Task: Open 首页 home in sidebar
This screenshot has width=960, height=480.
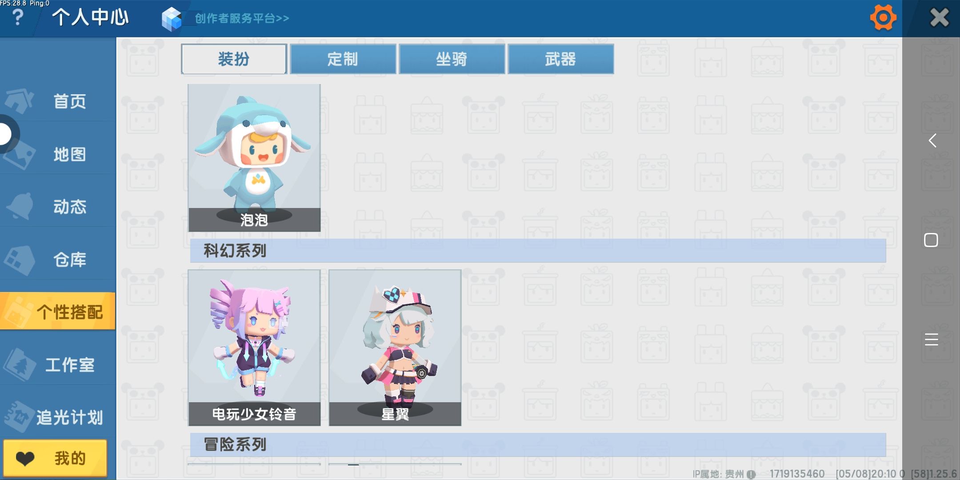Action: pos(58,101)
